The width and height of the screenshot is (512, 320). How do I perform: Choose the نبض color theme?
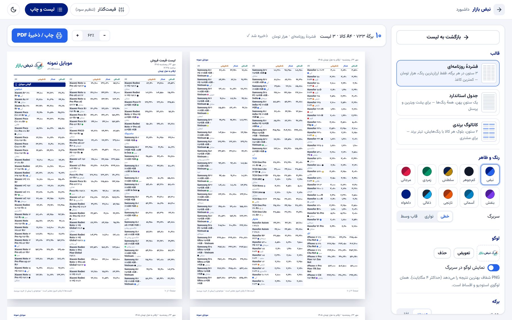[x=490, y=175]
